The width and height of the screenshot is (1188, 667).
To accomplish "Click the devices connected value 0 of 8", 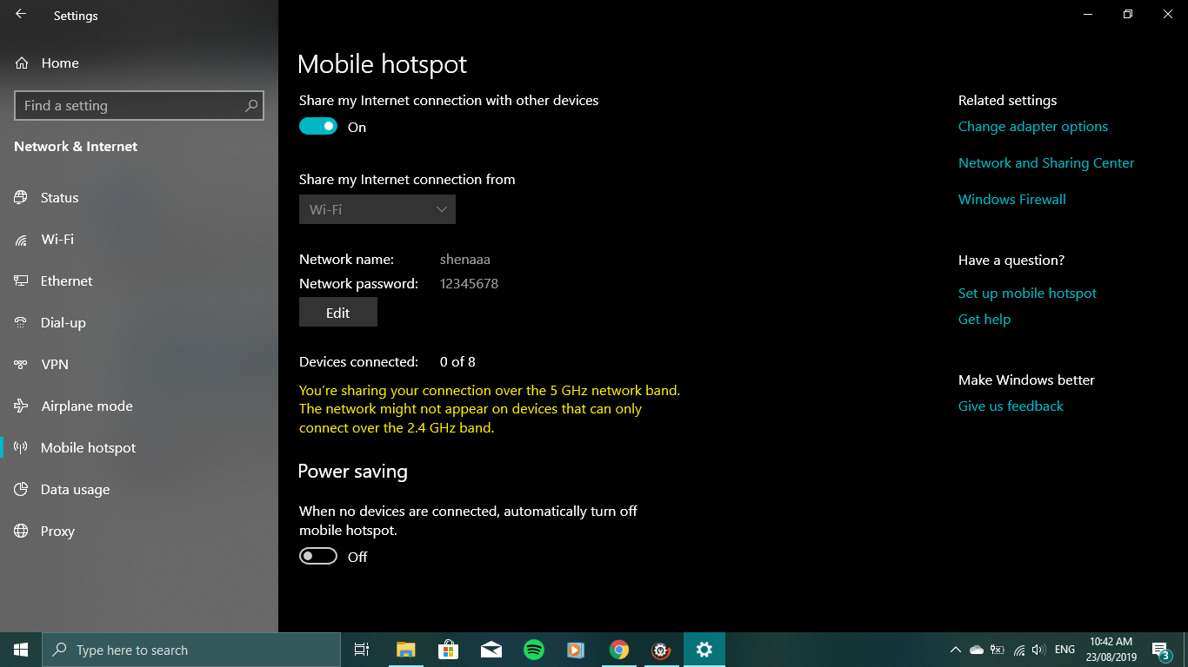I will pos(457,362).
